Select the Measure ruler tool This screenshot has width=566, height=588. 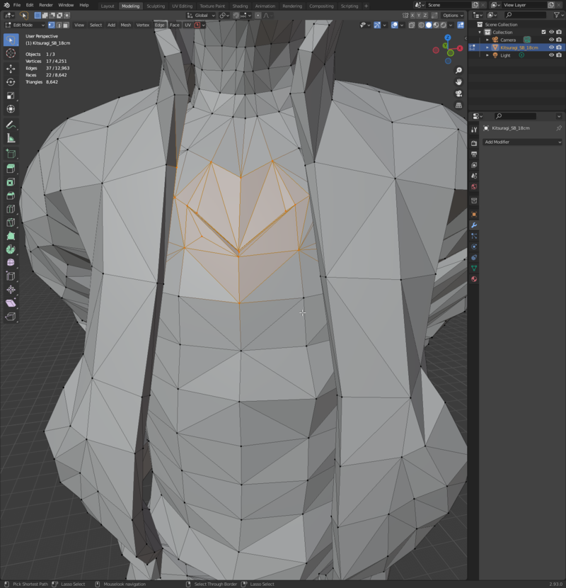(x=11, y=138)
